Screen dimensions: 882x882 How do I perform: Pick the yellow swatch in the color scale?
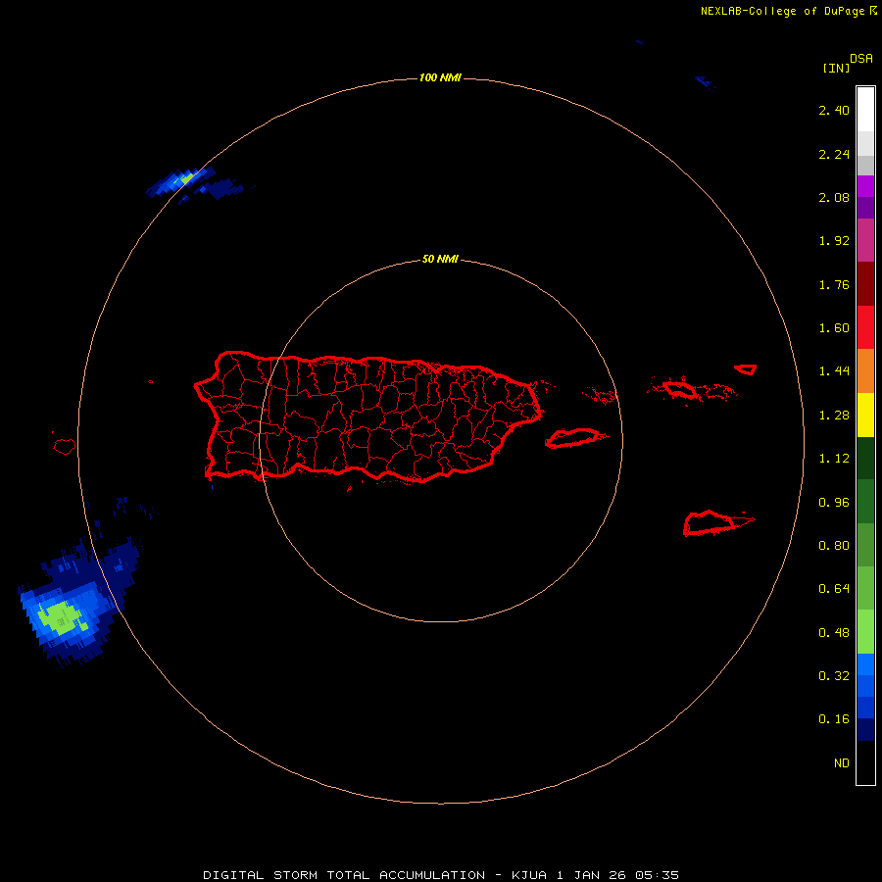tap(865, 415)
